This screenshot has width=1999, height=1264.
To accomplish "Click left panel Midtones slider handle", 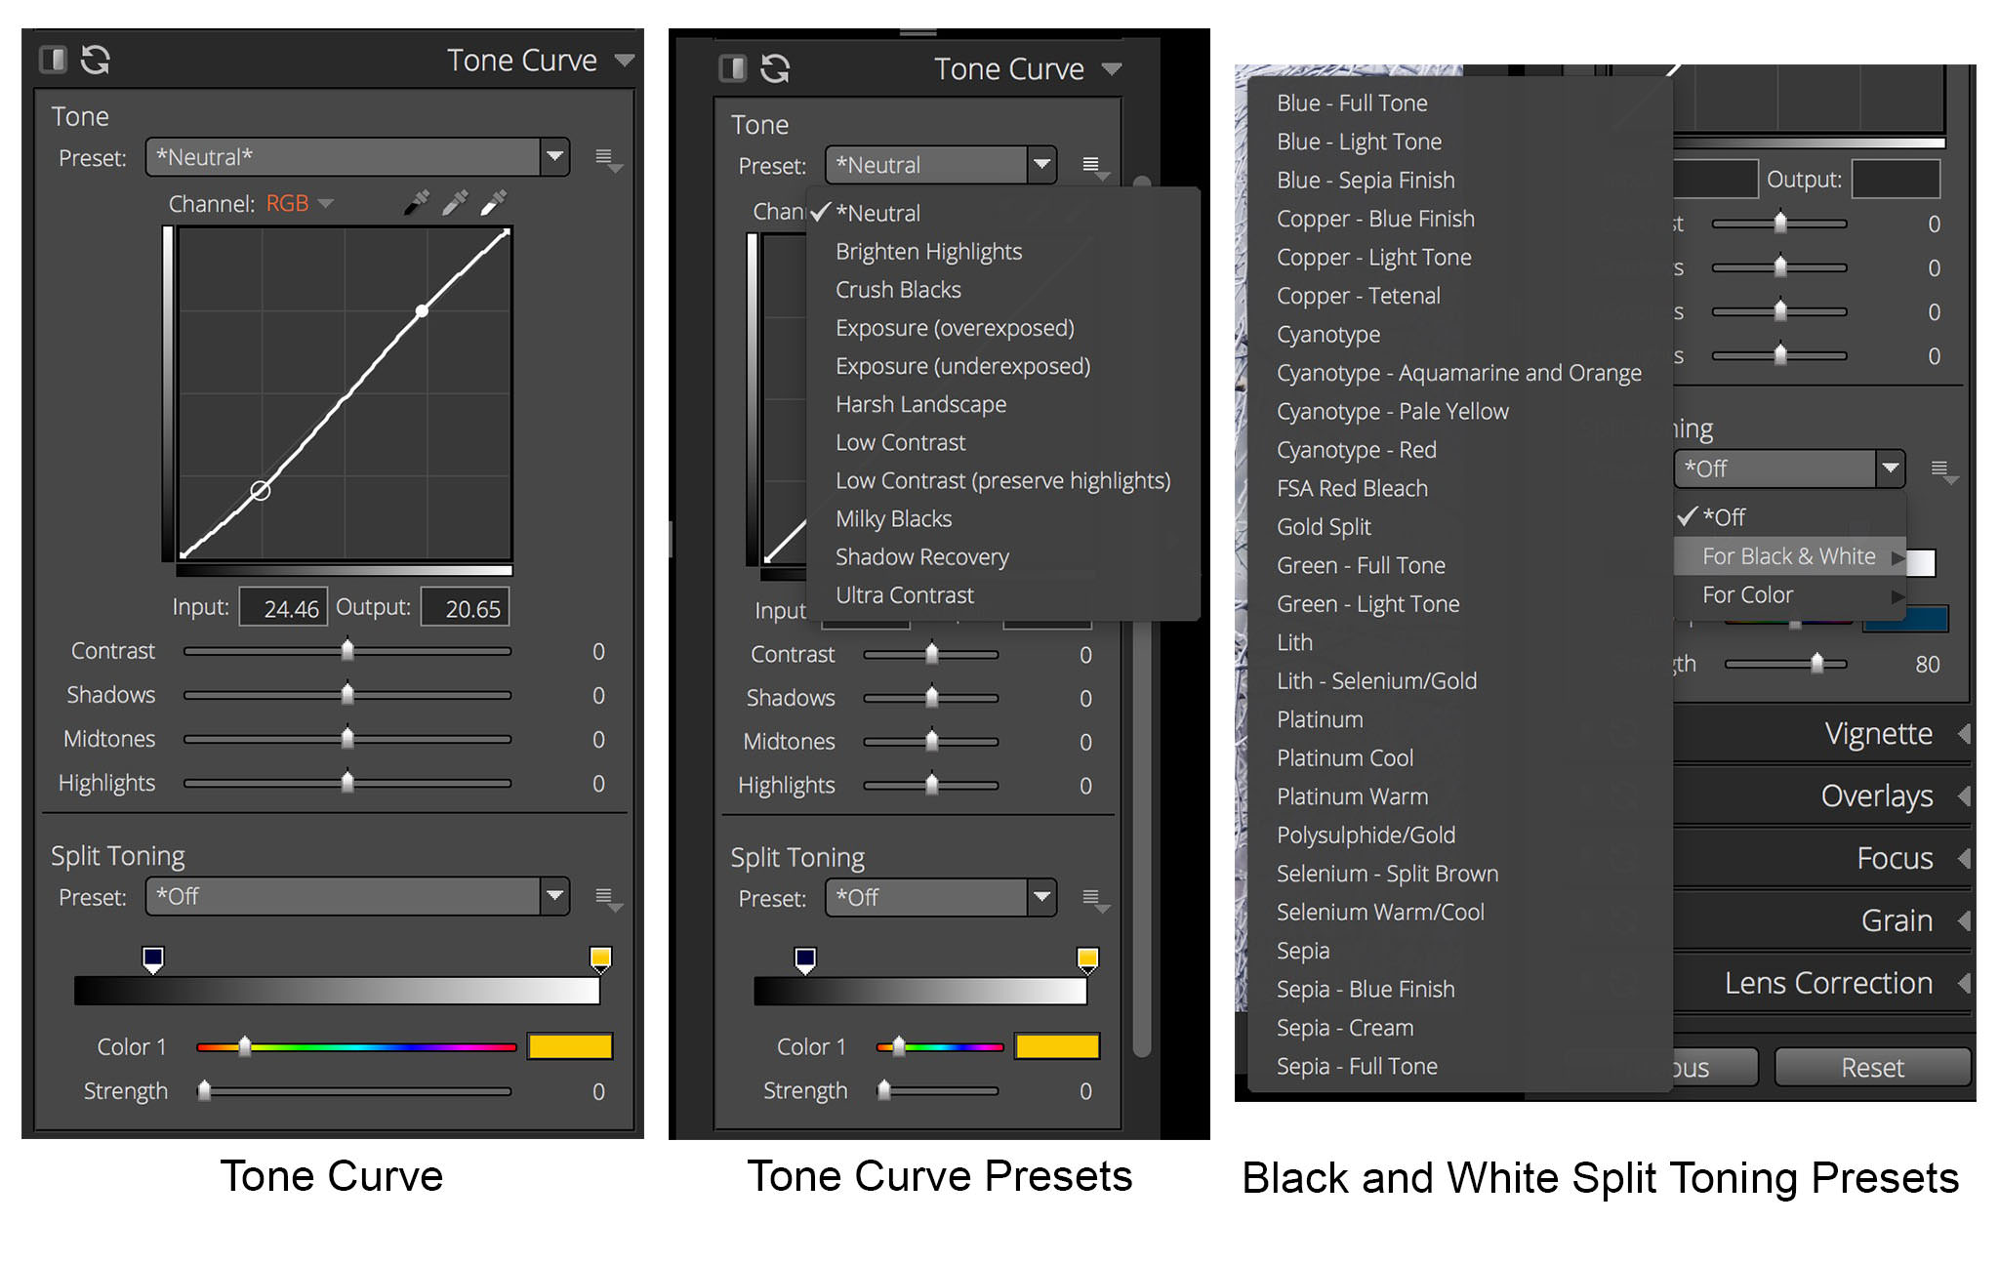I will 347,738.
